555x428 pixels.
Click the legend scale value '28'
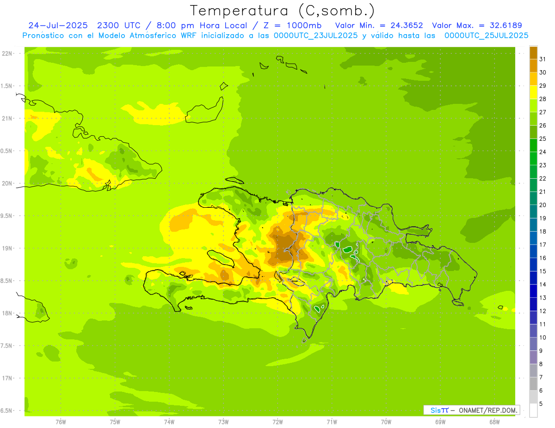(543, 99)
